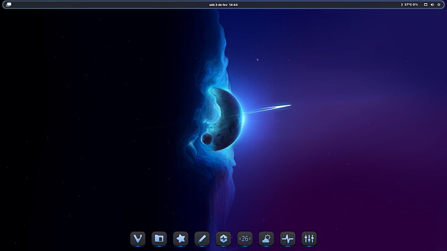Click the 14:44 time in top bar
447x251 pixels.
tap(233, 5)
